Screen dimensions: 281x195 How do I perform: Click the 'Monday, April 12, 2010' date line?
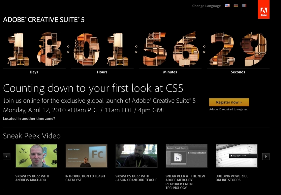click(x=84, y=110)
